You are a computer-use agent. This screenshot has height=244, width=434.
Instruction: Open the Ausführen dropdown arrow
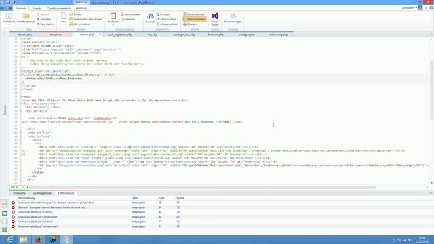pos(9,24)
